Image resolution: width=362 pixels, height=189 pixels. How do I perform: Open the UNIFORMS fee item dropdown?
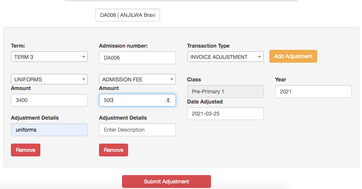pos(49,79)
